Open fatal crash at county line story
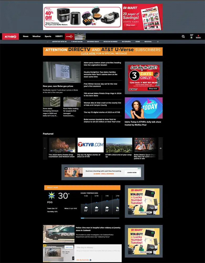 pos(102,104)
